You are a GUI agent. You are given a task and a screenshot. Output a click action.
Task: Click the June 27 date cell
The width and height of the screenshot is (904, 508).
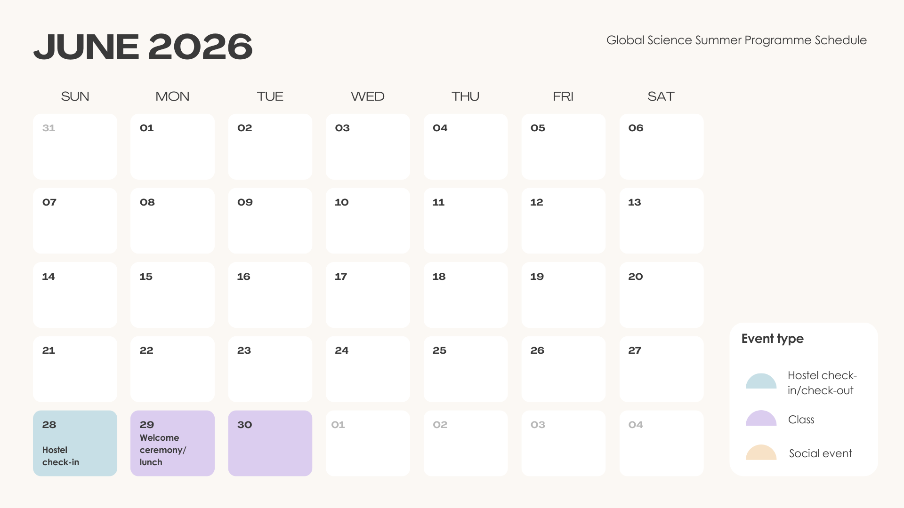[661, 369]
